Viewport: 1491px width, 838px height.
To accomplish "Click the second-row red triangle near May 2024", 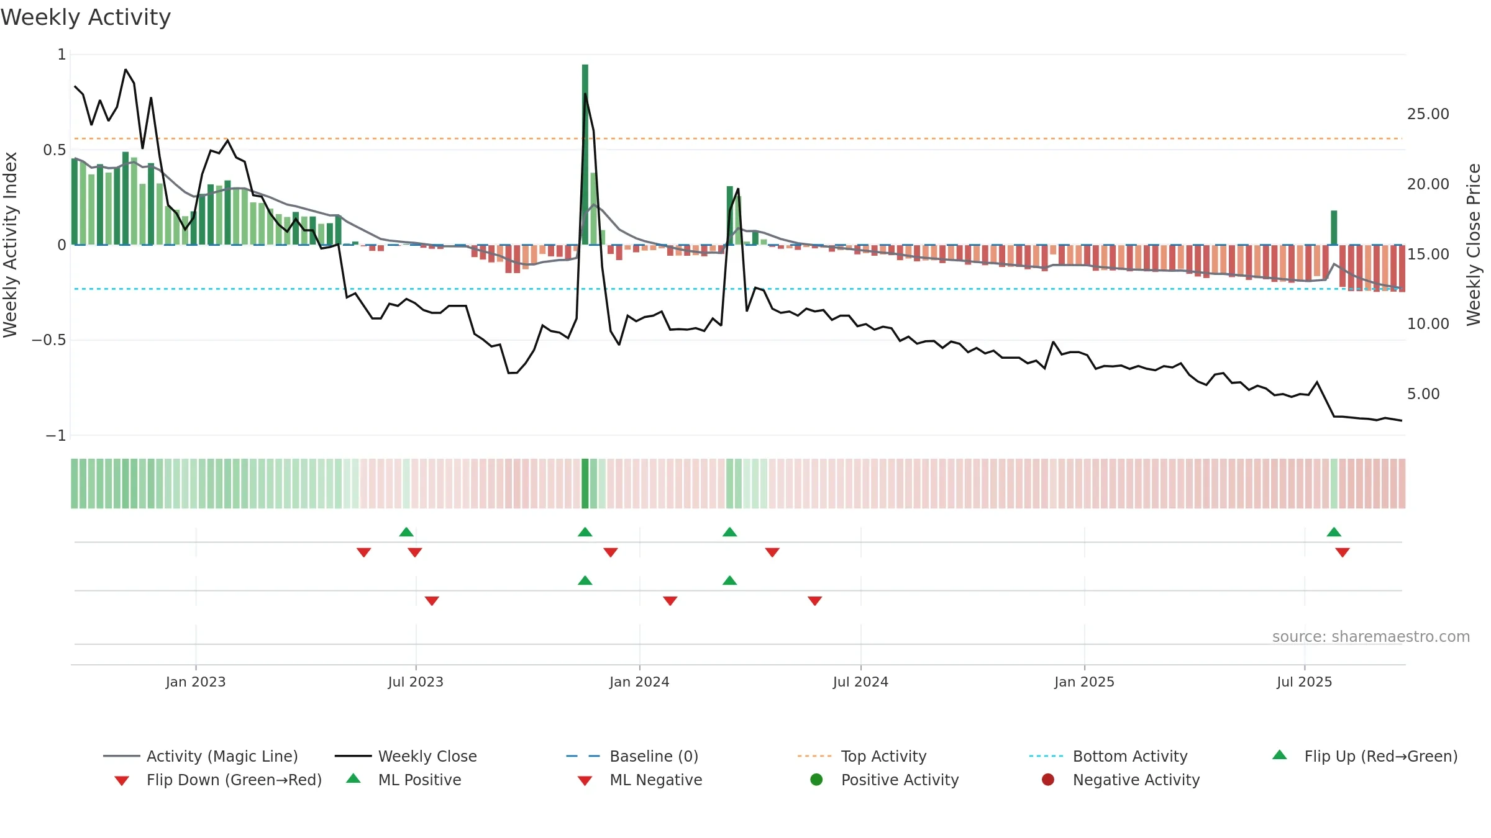I will click(815, 601).
